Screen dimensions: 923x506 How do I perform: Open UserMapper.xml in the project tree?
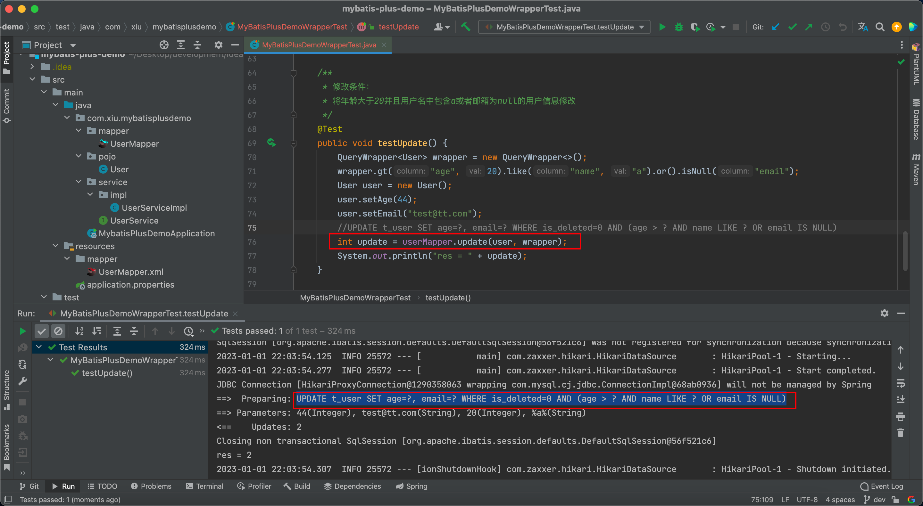131,272
